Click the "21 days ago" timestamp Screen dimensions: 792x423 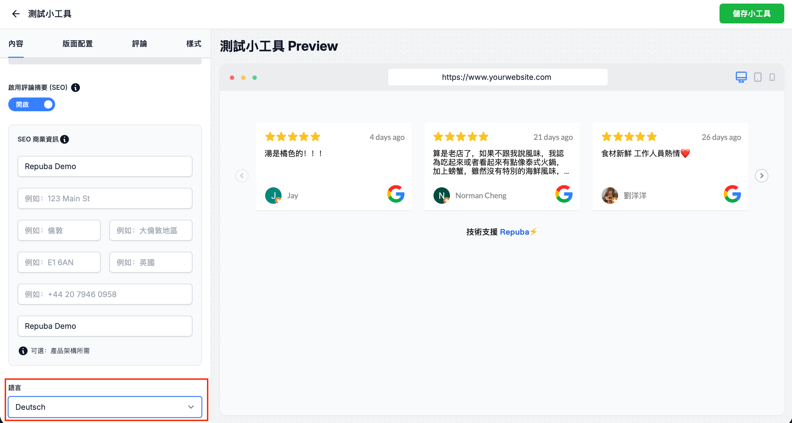553,137
